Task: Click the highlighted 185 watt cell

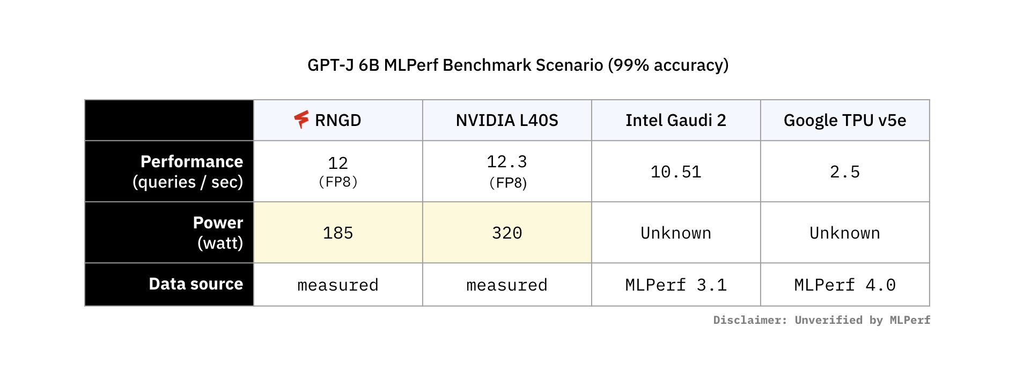Action: (338, 233)
